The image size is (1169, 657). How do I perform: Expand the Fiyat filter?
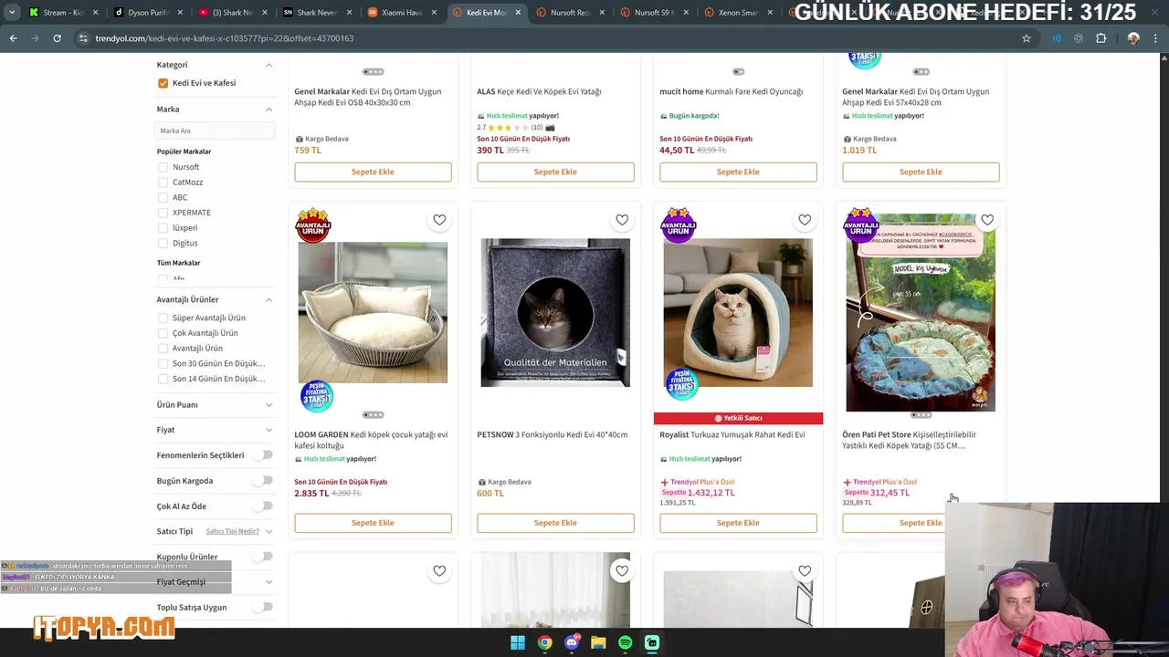269,430
